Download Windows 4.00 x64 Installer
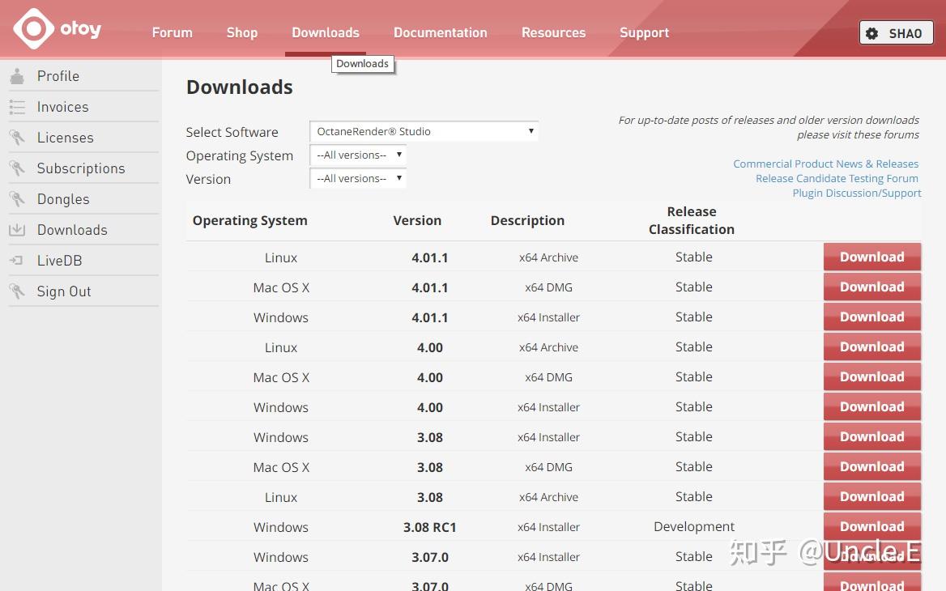946x591 pixels. click(x=871, y=406)
